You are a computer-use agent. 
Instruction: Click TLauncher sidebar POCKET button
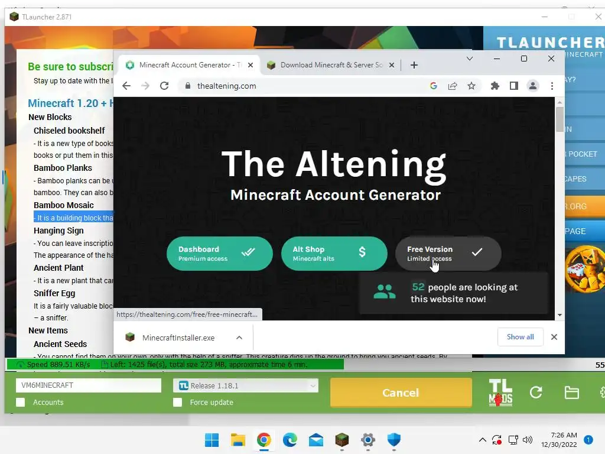pos(584,154)
